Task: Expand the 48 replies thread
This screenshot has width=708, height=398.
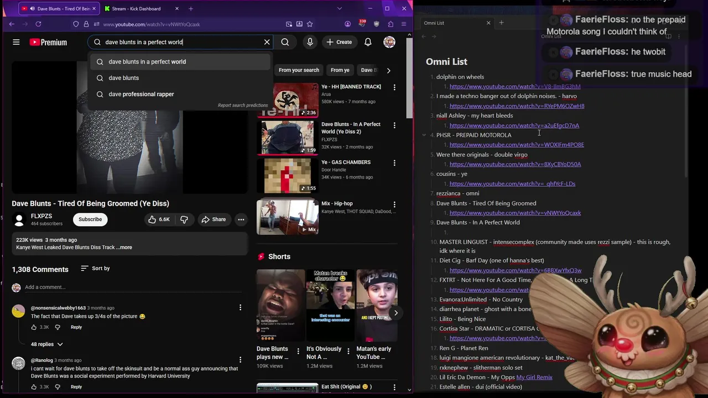Action: tap(47, 344)
